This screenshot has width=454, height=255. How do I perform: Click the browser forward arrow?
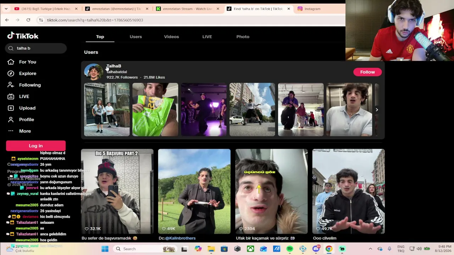pos(17,20)
